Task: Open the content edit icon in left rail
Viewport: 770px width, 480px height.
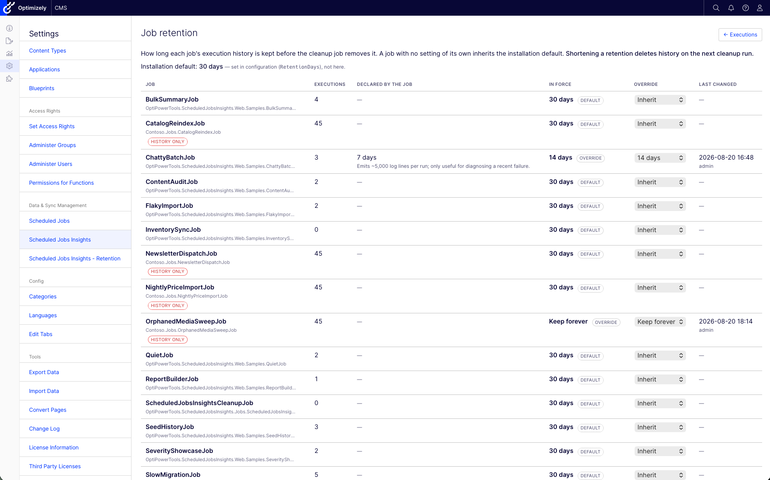Action: [9, 41]
